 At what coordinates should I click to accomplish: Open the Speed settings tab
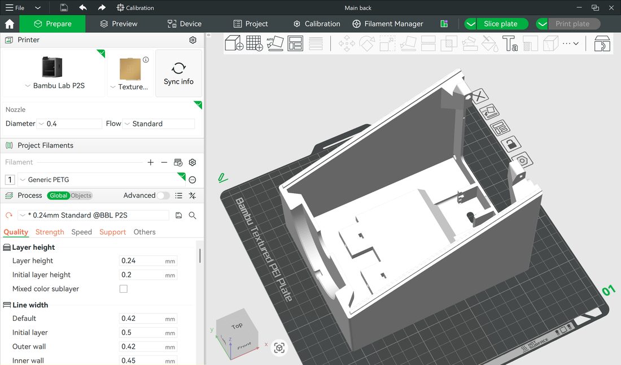coord(82,232)
